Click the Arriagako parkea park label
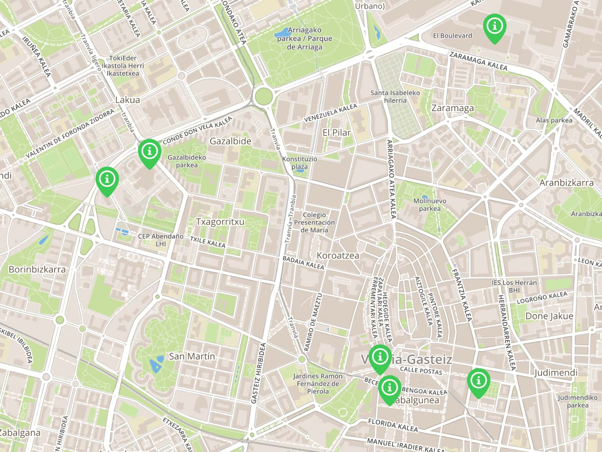 [x=305, y=38]
